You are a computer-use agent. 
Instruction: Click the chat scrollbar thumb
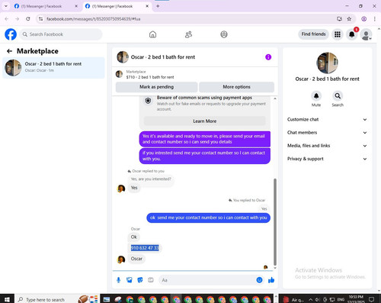tap(275, 222)
